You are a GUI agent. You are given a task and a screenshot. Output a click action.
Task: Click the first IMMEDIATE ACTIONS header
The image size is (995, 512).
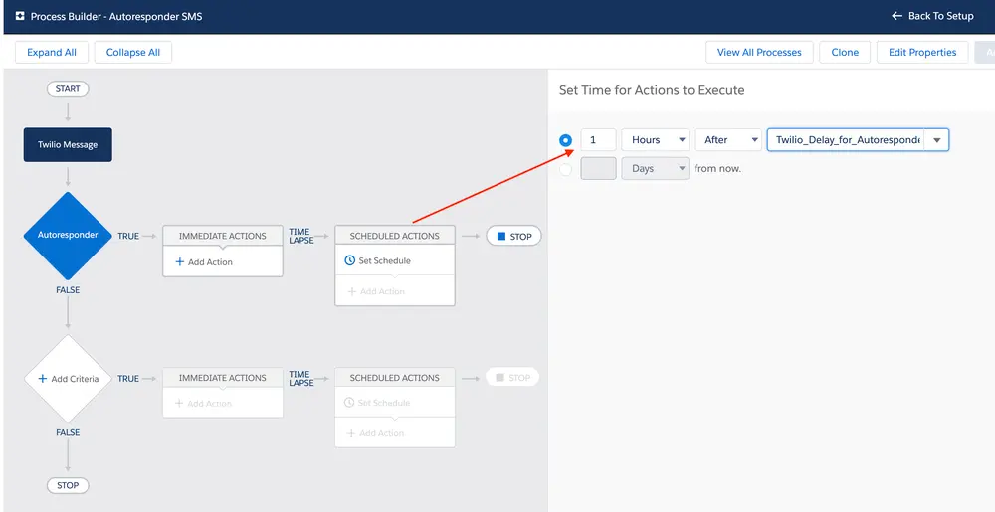click(223, 236)
